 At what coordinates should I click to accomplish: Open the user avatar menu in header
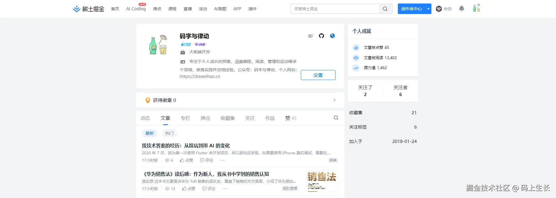[476, 8]
